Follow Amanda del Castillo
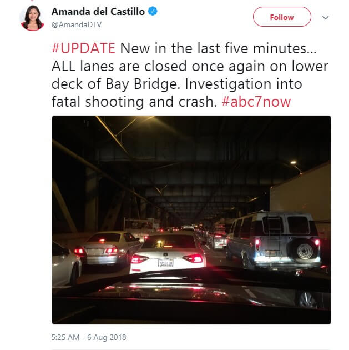The height and width of the screenshot is (350, 349). point(282,17)
